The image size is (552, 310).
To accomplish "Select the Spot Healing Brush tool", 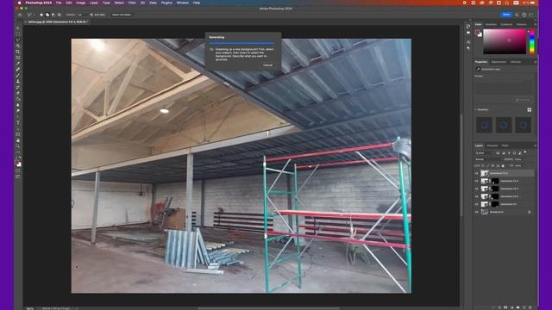I will click(x=18, y=70).
